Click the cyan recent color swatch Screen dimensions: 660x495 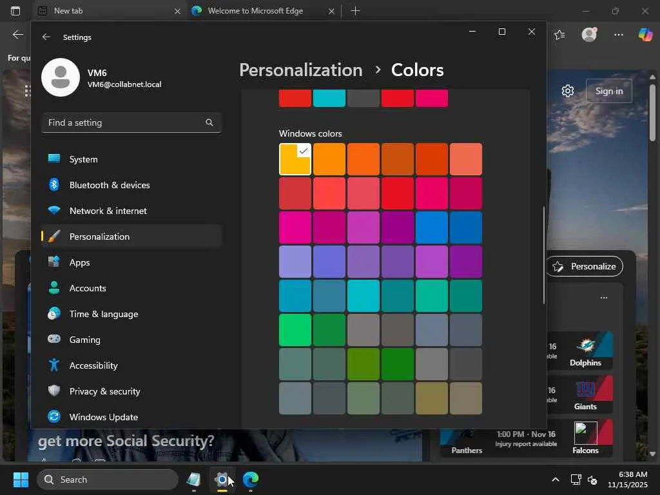(329, 98)
